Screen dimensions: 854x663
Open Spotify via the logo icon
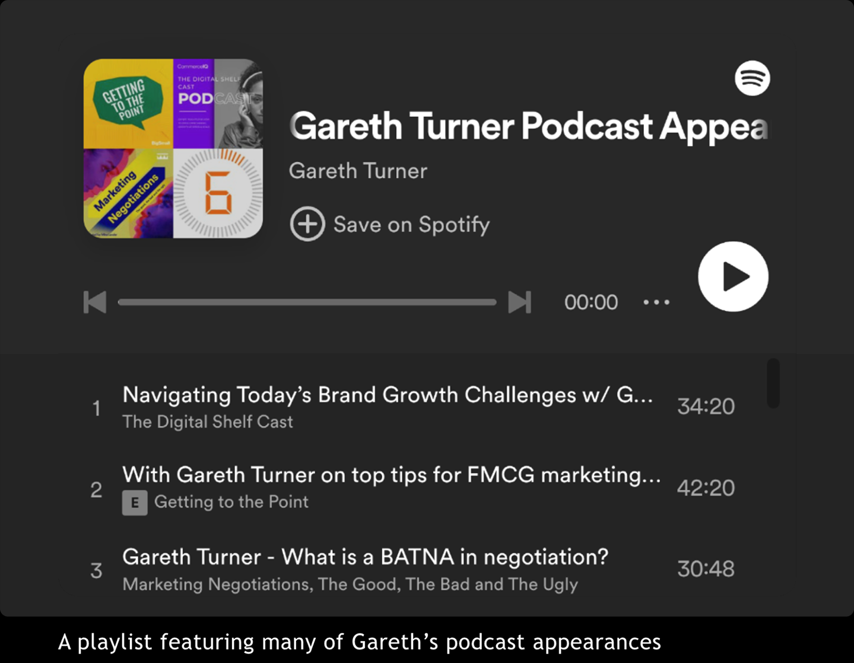(x=752, y=78)
